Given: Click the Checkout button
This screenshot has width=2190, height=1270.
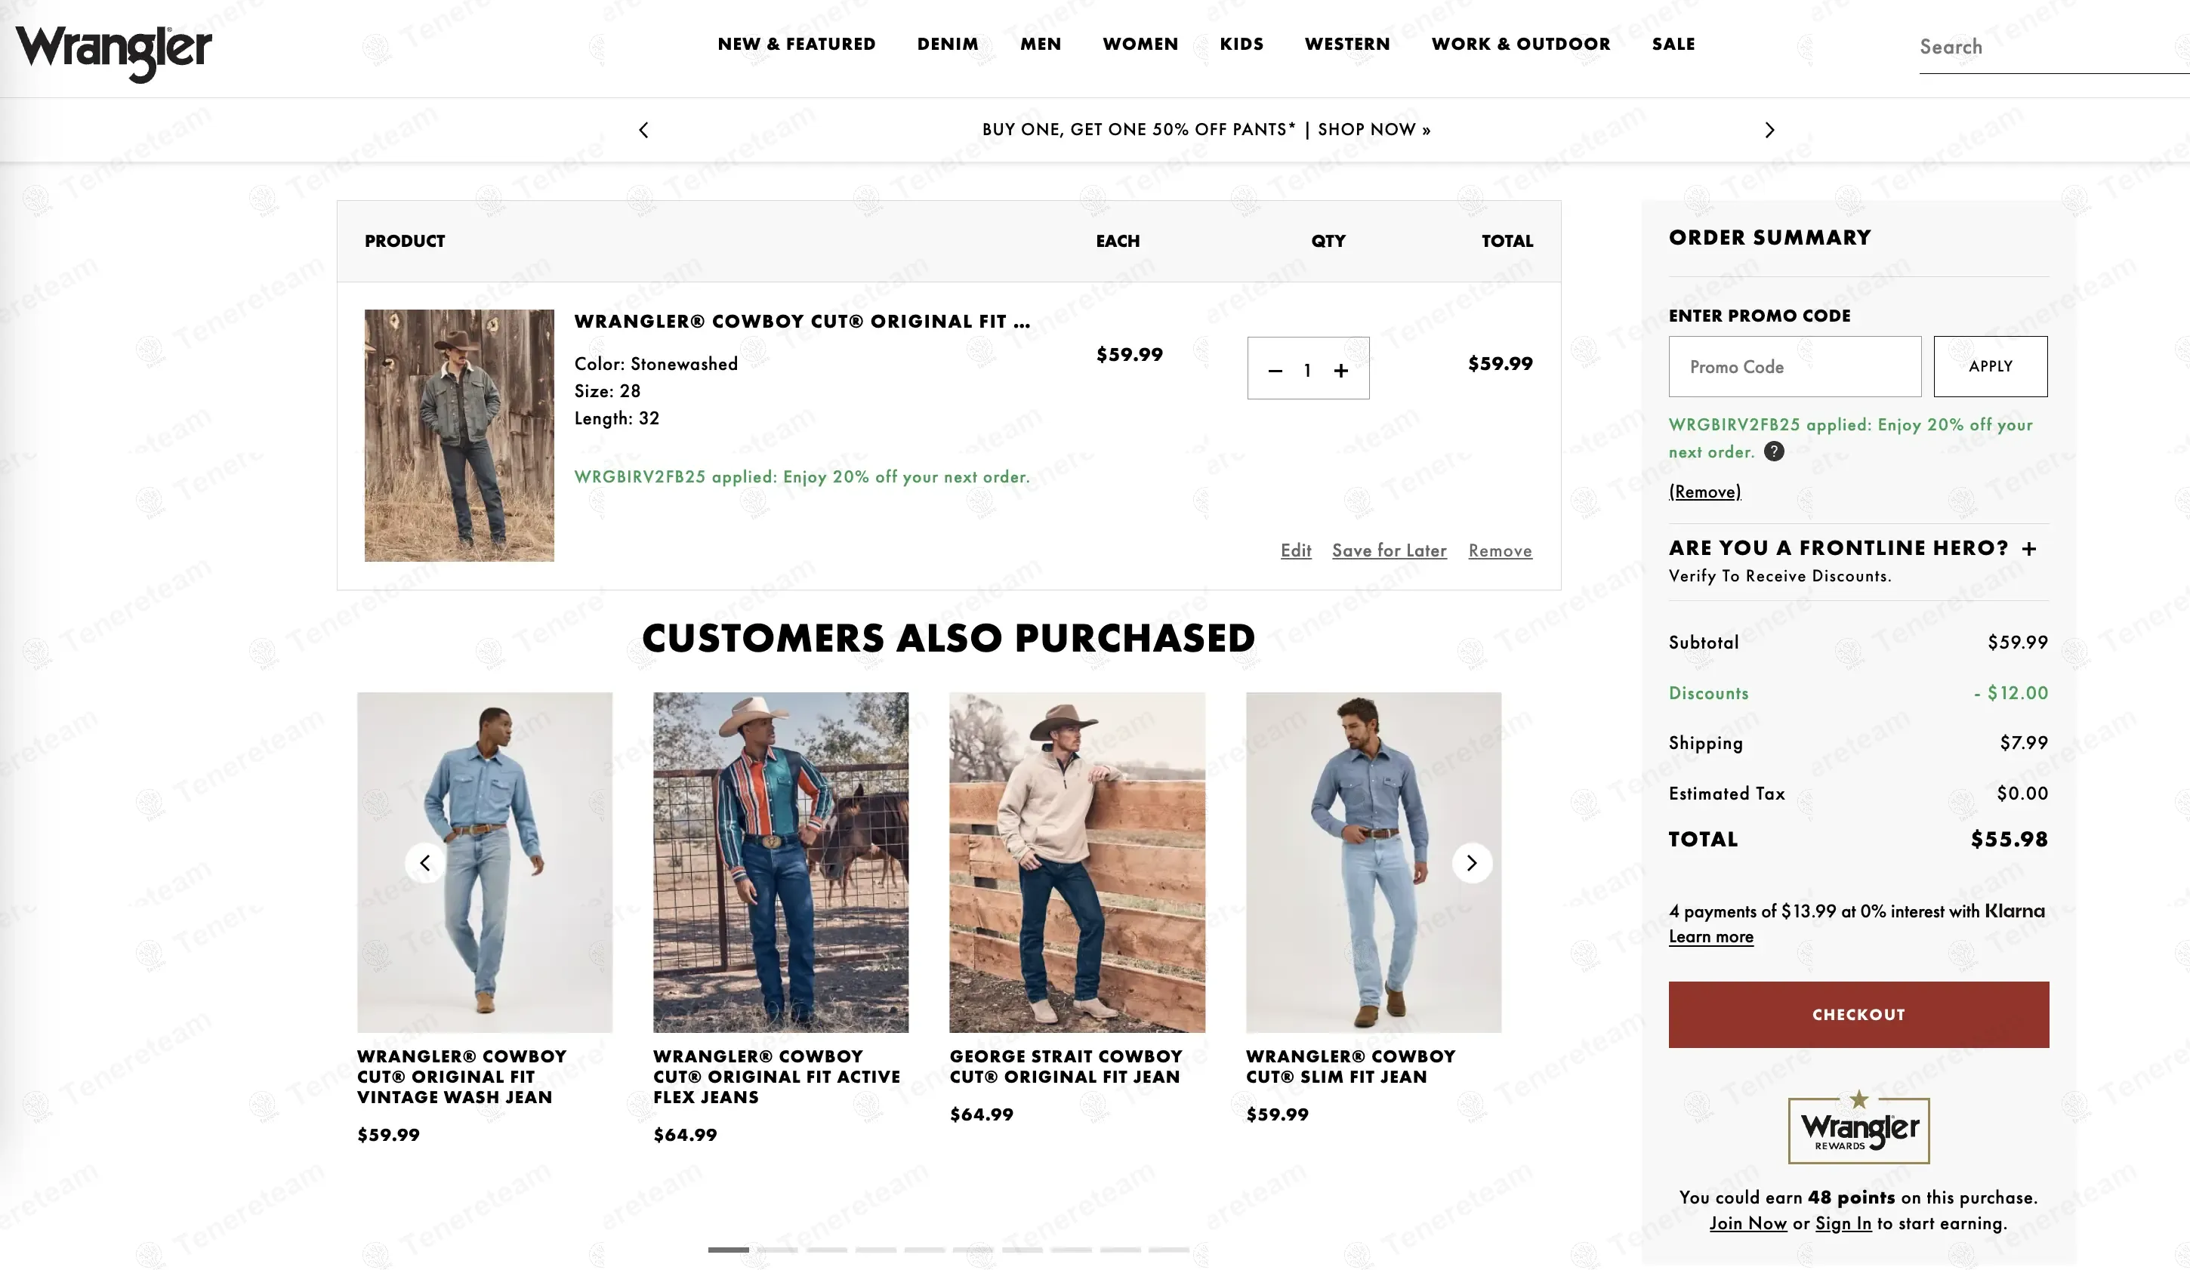Looking at the screenshot, I should pyautogui.click(x=1858, y=1015).
